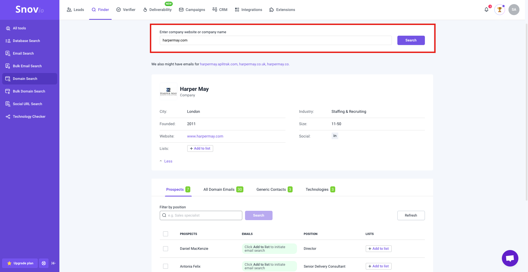Click the position filter Search button
Screen dimensions: 528x272
258,215
